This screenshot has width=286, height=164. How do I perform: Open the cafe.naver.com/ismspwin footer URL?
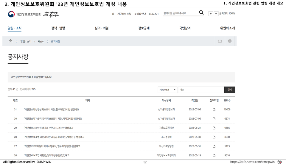click(252, 162)
